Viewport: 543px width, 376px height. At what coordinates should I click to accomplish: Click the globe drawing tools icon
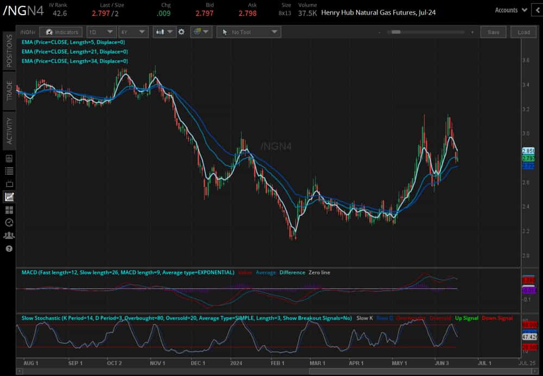[x=197, y=32]
